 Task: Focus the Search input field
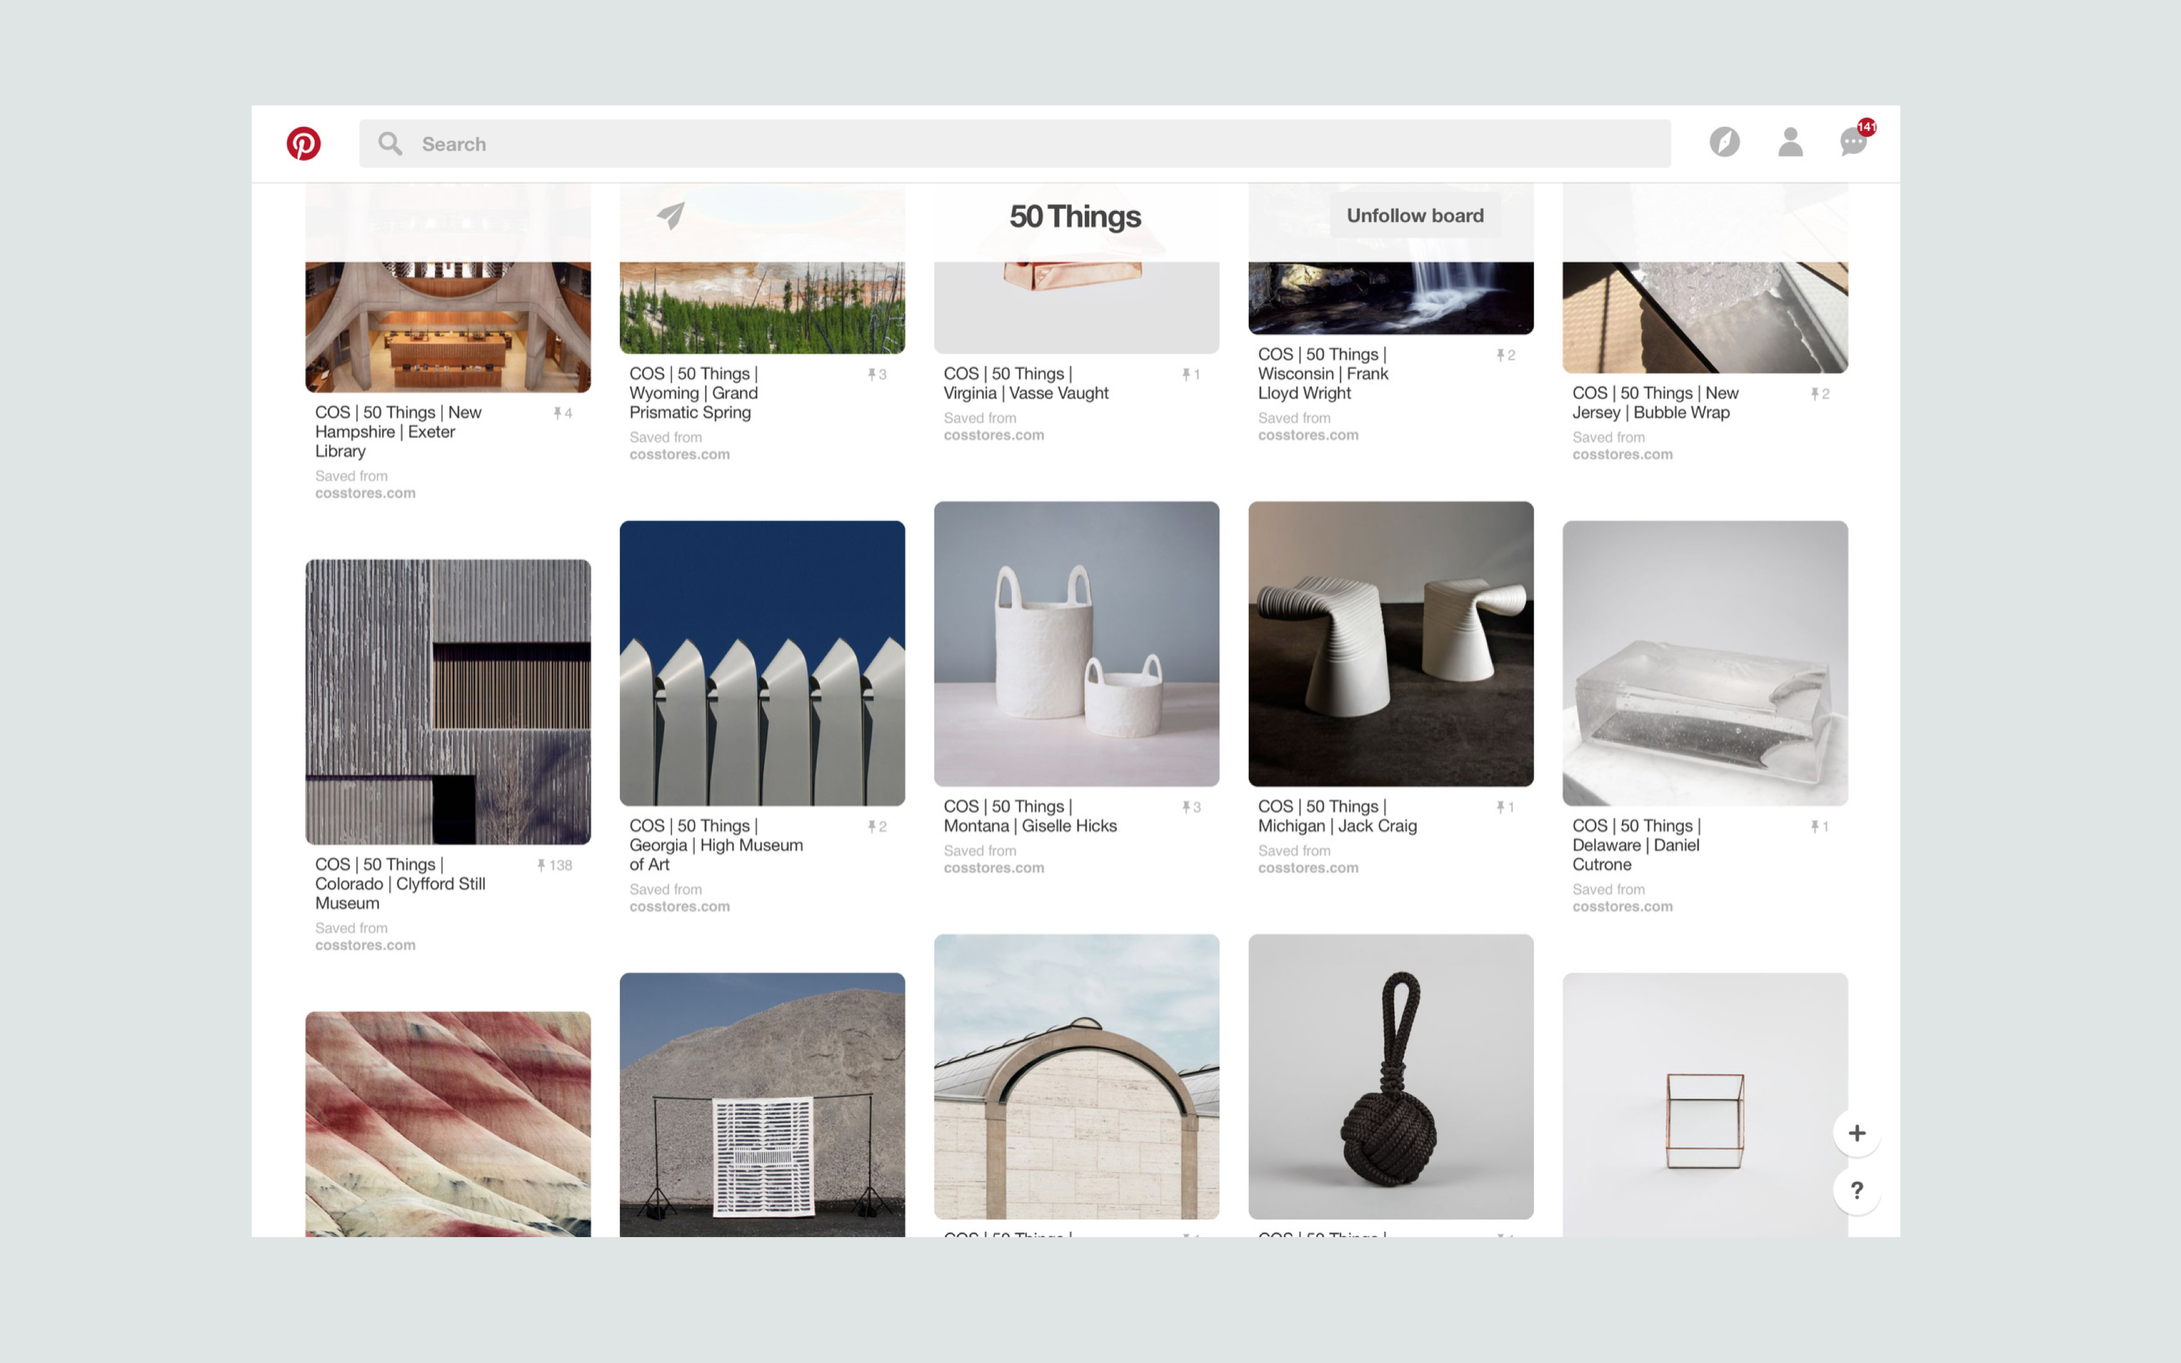coord(1015,143)
